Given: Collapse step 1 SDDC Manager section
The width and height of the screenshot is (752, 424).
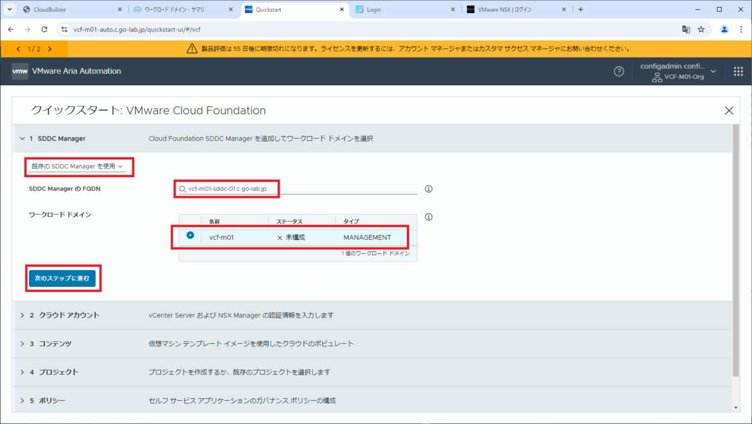Looking at the screenshot, I should tap(21, 138).
